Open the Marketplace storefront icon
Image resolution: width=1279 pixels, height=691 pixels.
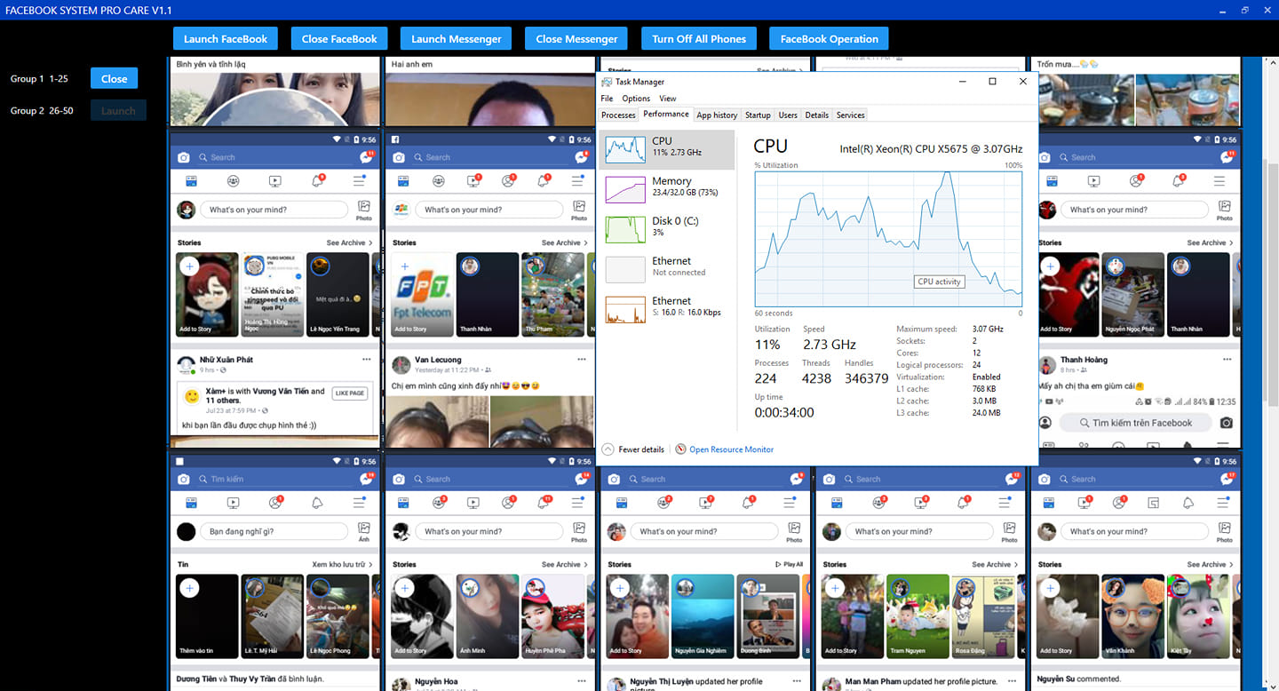191,179
